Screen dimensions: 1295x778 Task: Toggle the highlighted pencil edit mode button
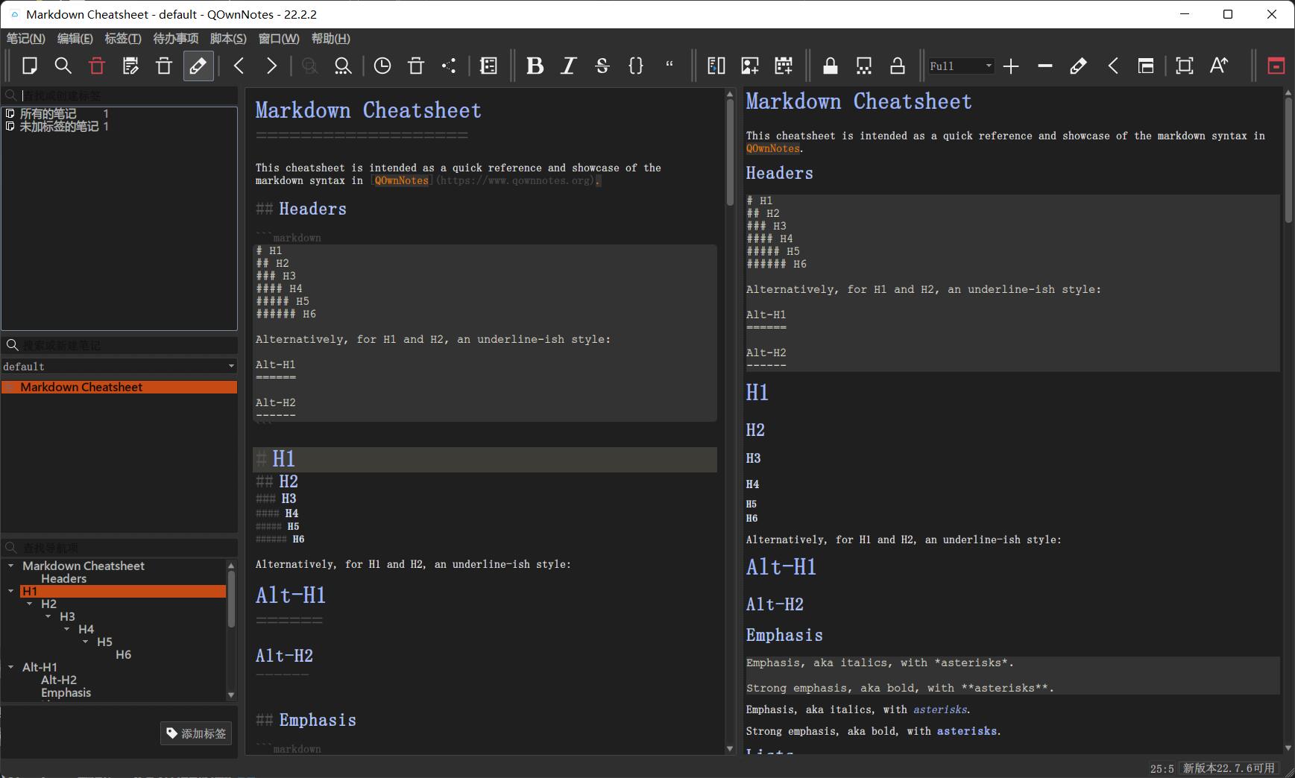tap(198, 66)
